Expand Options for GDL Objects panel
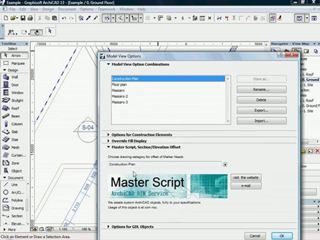The height and width of the screenshot is (240, 320). (132, 227)
